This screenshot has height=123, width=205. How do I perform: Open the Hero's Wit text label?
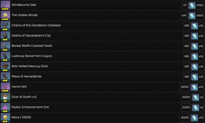tap(19, 86)
